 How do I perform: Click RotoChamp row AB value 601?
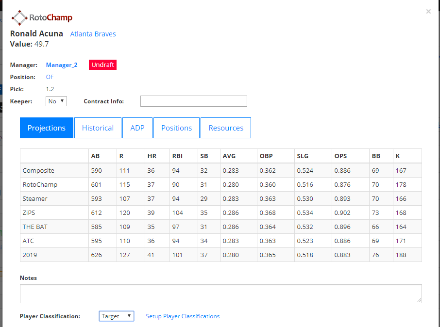pos(96,184)
